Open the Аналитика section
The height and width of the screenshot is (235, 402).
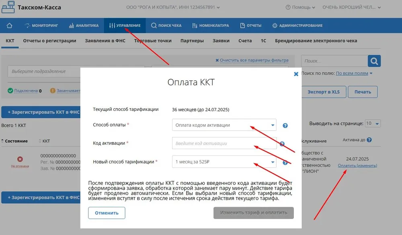pyautogui.click(x=84, y=25)
